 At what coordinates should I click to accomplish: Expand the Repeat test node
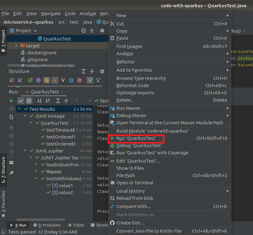pyautogui.click(x=37, y=172)
